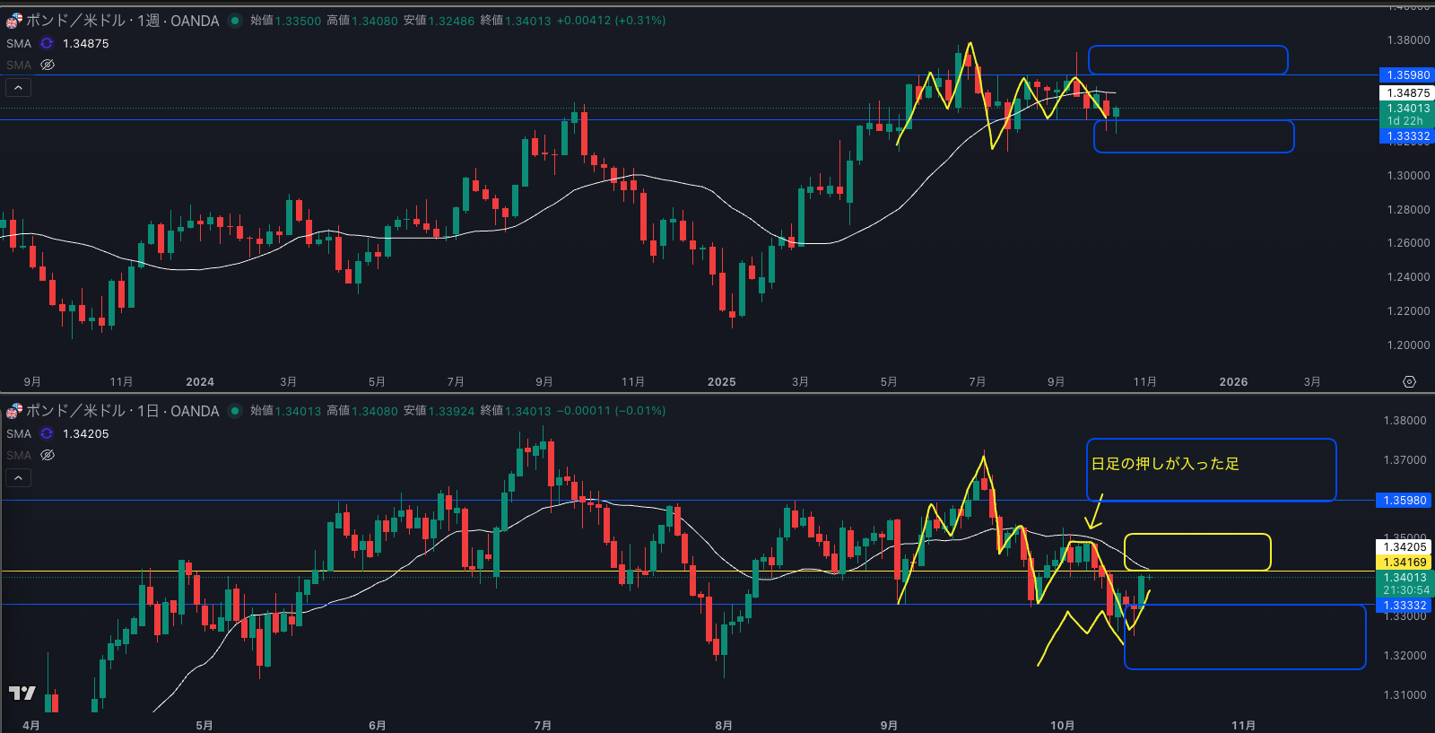
Task: Click the GBP/USD flag icon on daily chart
Action: pyautogui.click(x=14, y=411)
